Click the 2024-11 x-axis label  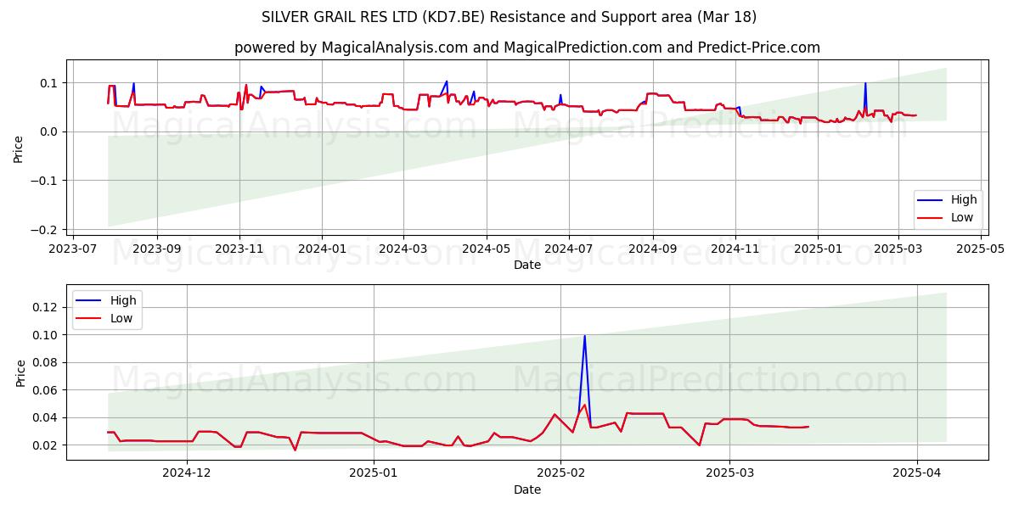pos(735,249)
